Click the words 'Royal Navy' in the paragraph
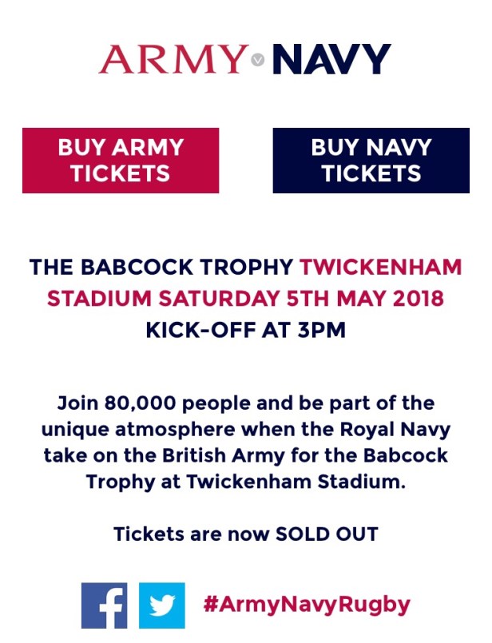This screenshot has height=643, width=492. coord(407,429)
